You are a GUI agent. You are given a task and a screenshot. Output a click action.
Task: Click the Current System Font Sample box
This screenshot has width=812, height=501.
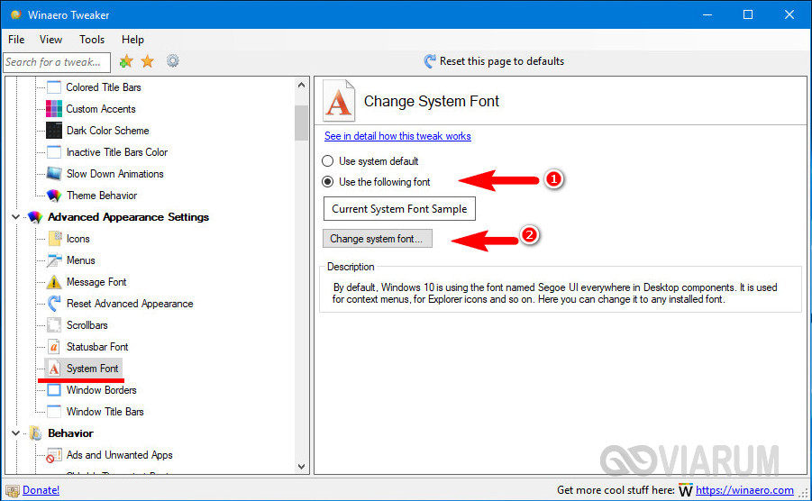click(x=399, y=208)
